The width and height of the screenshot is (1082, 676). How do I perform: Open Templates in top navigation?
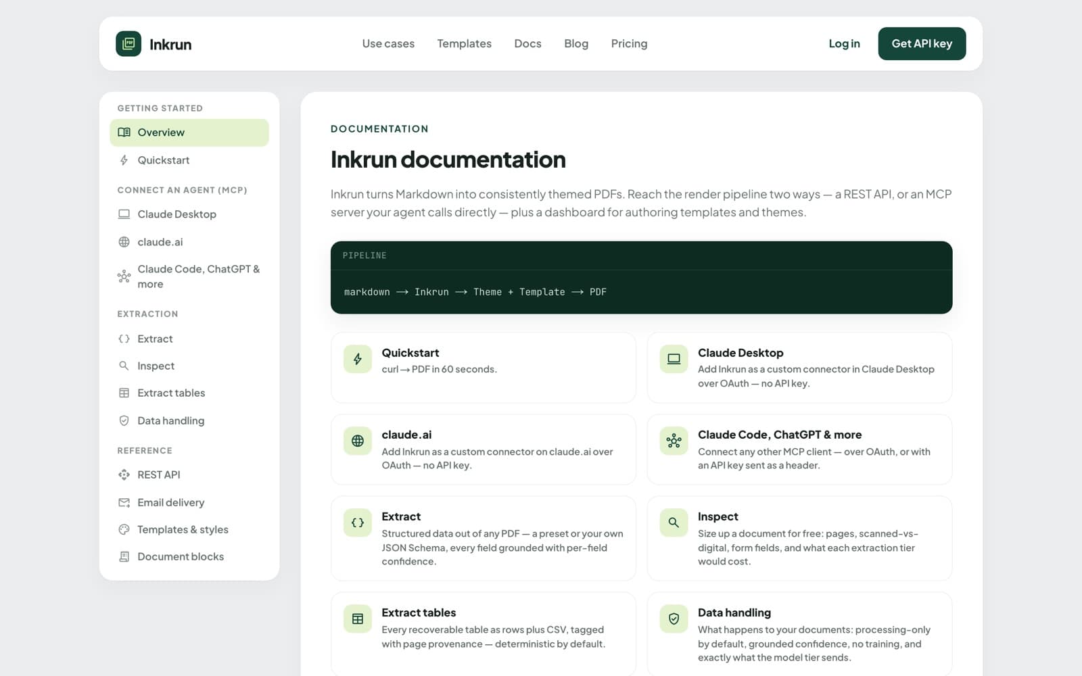pyautogui.click(x=464, y=44)
